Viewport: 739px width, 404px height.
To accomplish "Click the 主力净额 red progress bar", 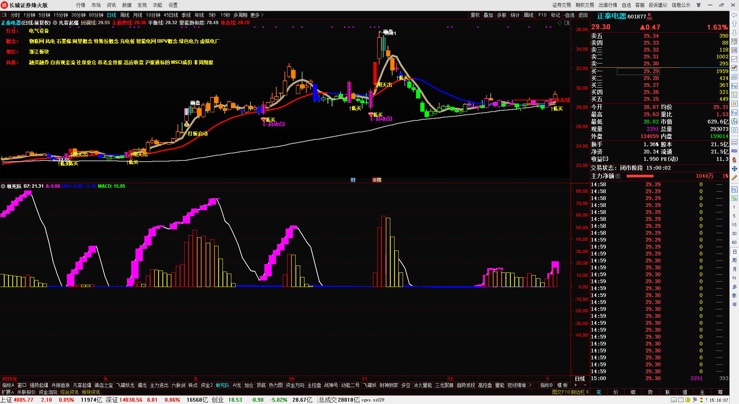I will click(640, 176).
